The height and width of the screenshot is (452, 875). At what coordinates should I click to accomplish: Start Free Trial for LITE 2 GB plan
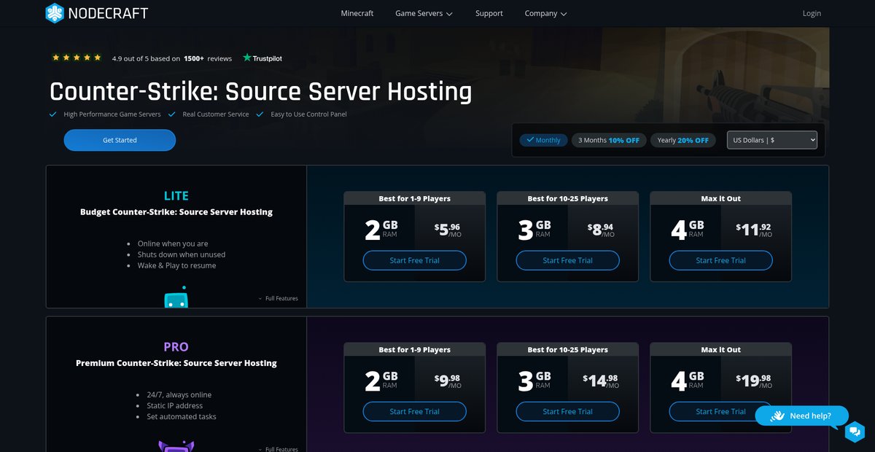click(415, 260)
